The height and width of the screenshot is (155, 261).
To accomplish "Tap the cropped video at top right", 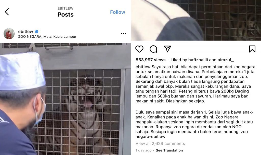I will (196, 20).
